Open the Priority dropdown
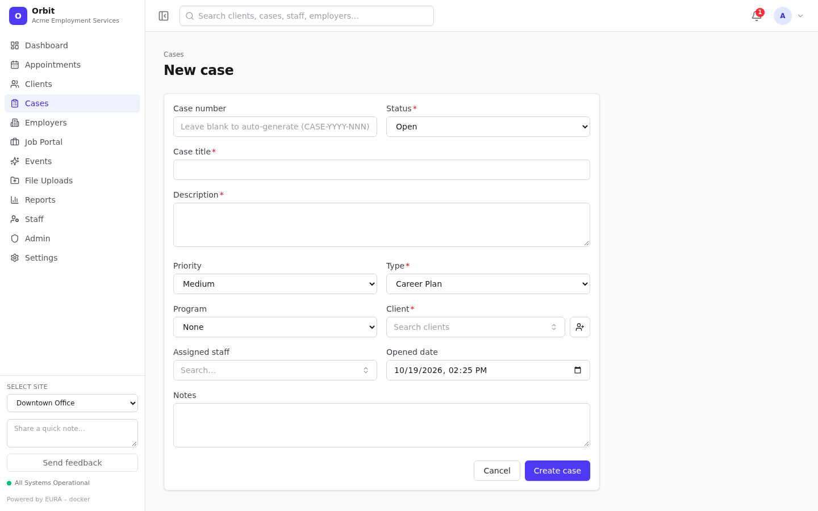Viewport: 818px width, 511px height. pos(275,284)
